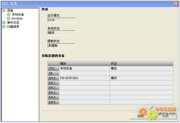Click the 系统状态 错误 field

pyautogui.click(x=61, y=33)
